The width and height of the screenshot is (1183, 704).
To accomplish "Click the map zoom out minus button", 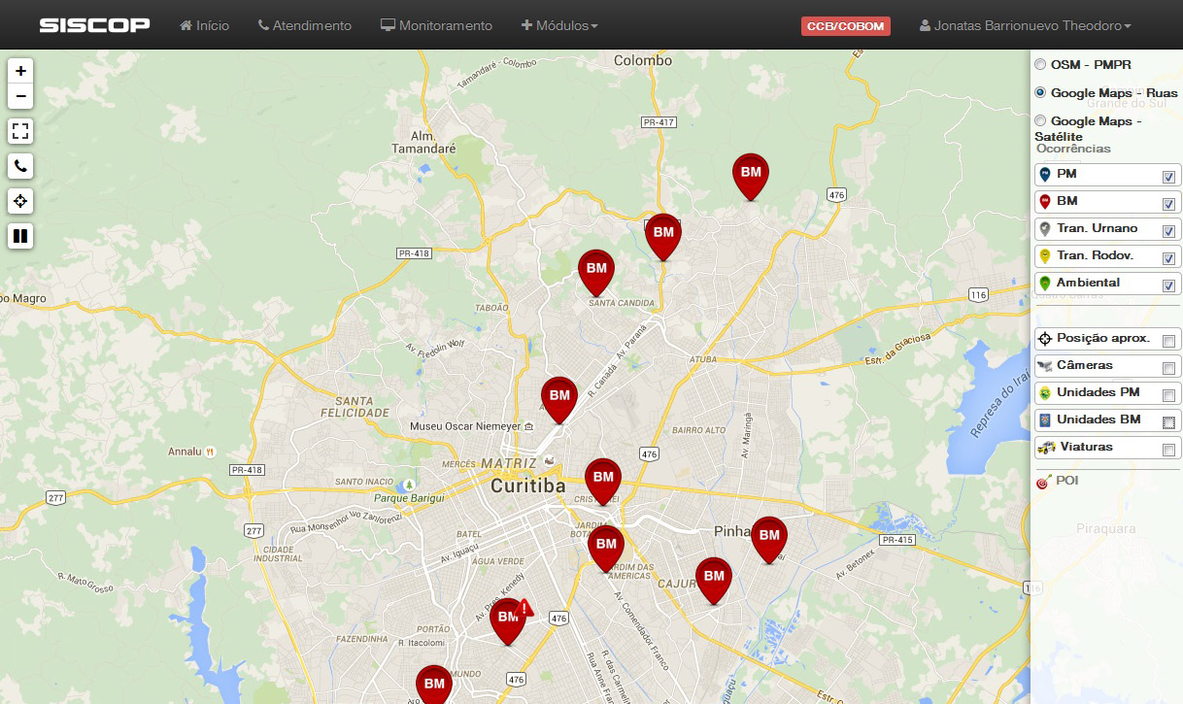I will click(20, 96).
